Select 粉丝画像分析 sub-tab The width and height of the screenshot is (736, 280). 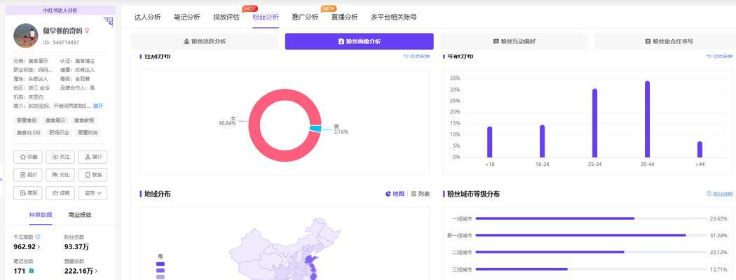(359, 41)
